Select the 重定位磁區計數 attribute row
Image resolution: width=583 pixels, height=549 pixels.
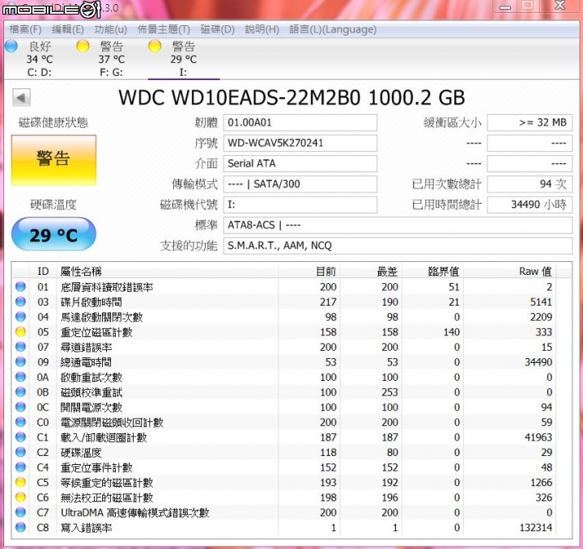click(x=284, y=332)
